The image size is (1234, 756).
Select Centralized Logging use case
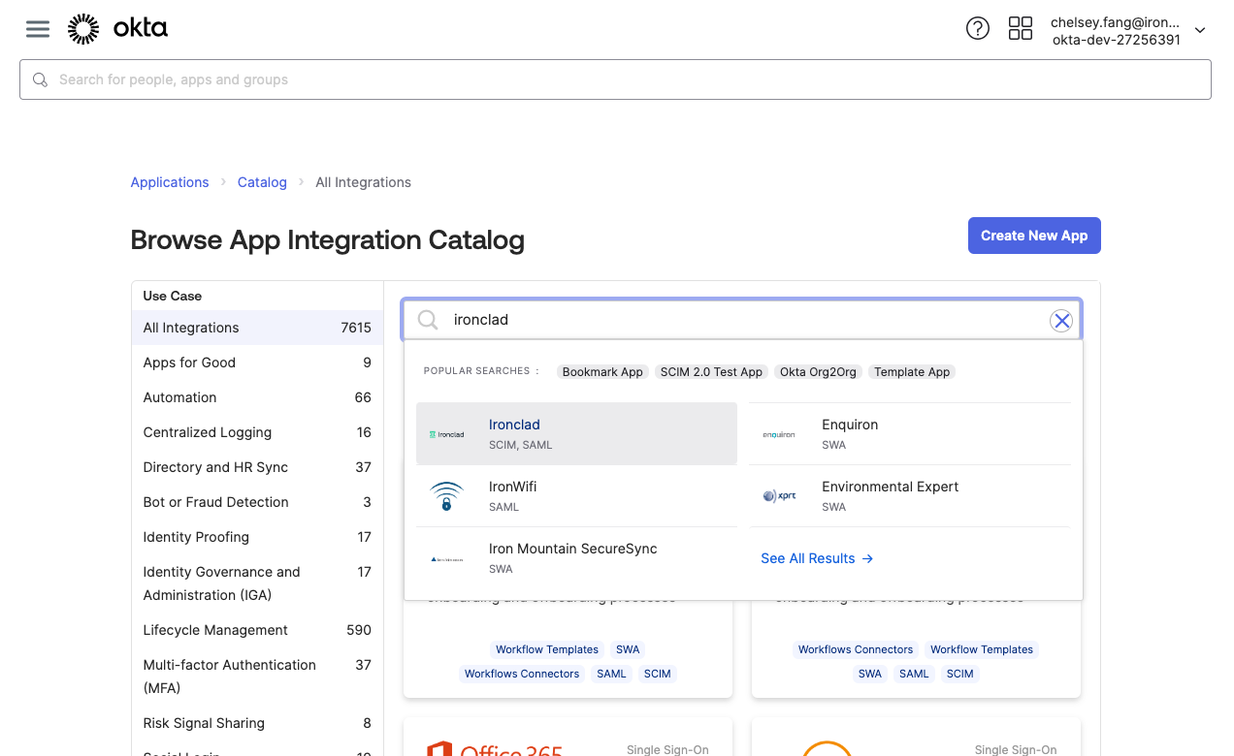pyautogui.click(x=257, y=432)
